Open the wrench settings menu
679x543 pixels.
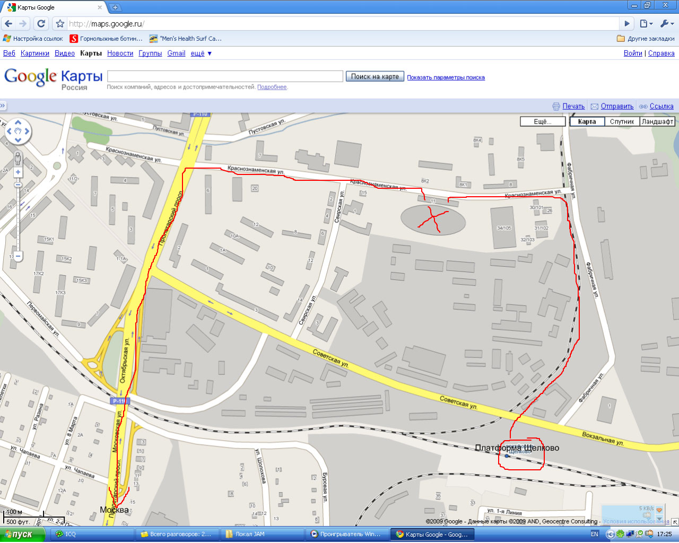(667, 24)
